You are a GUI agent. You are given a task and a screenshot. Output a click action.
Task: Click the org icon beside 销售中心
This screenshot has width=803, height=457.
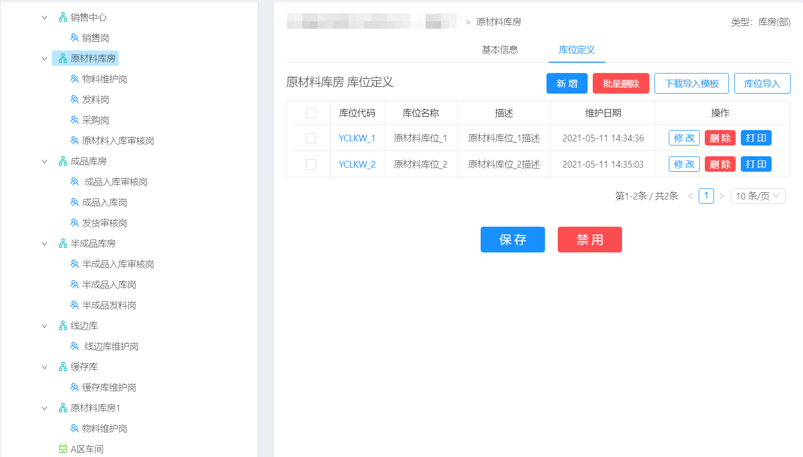(63, 17)
